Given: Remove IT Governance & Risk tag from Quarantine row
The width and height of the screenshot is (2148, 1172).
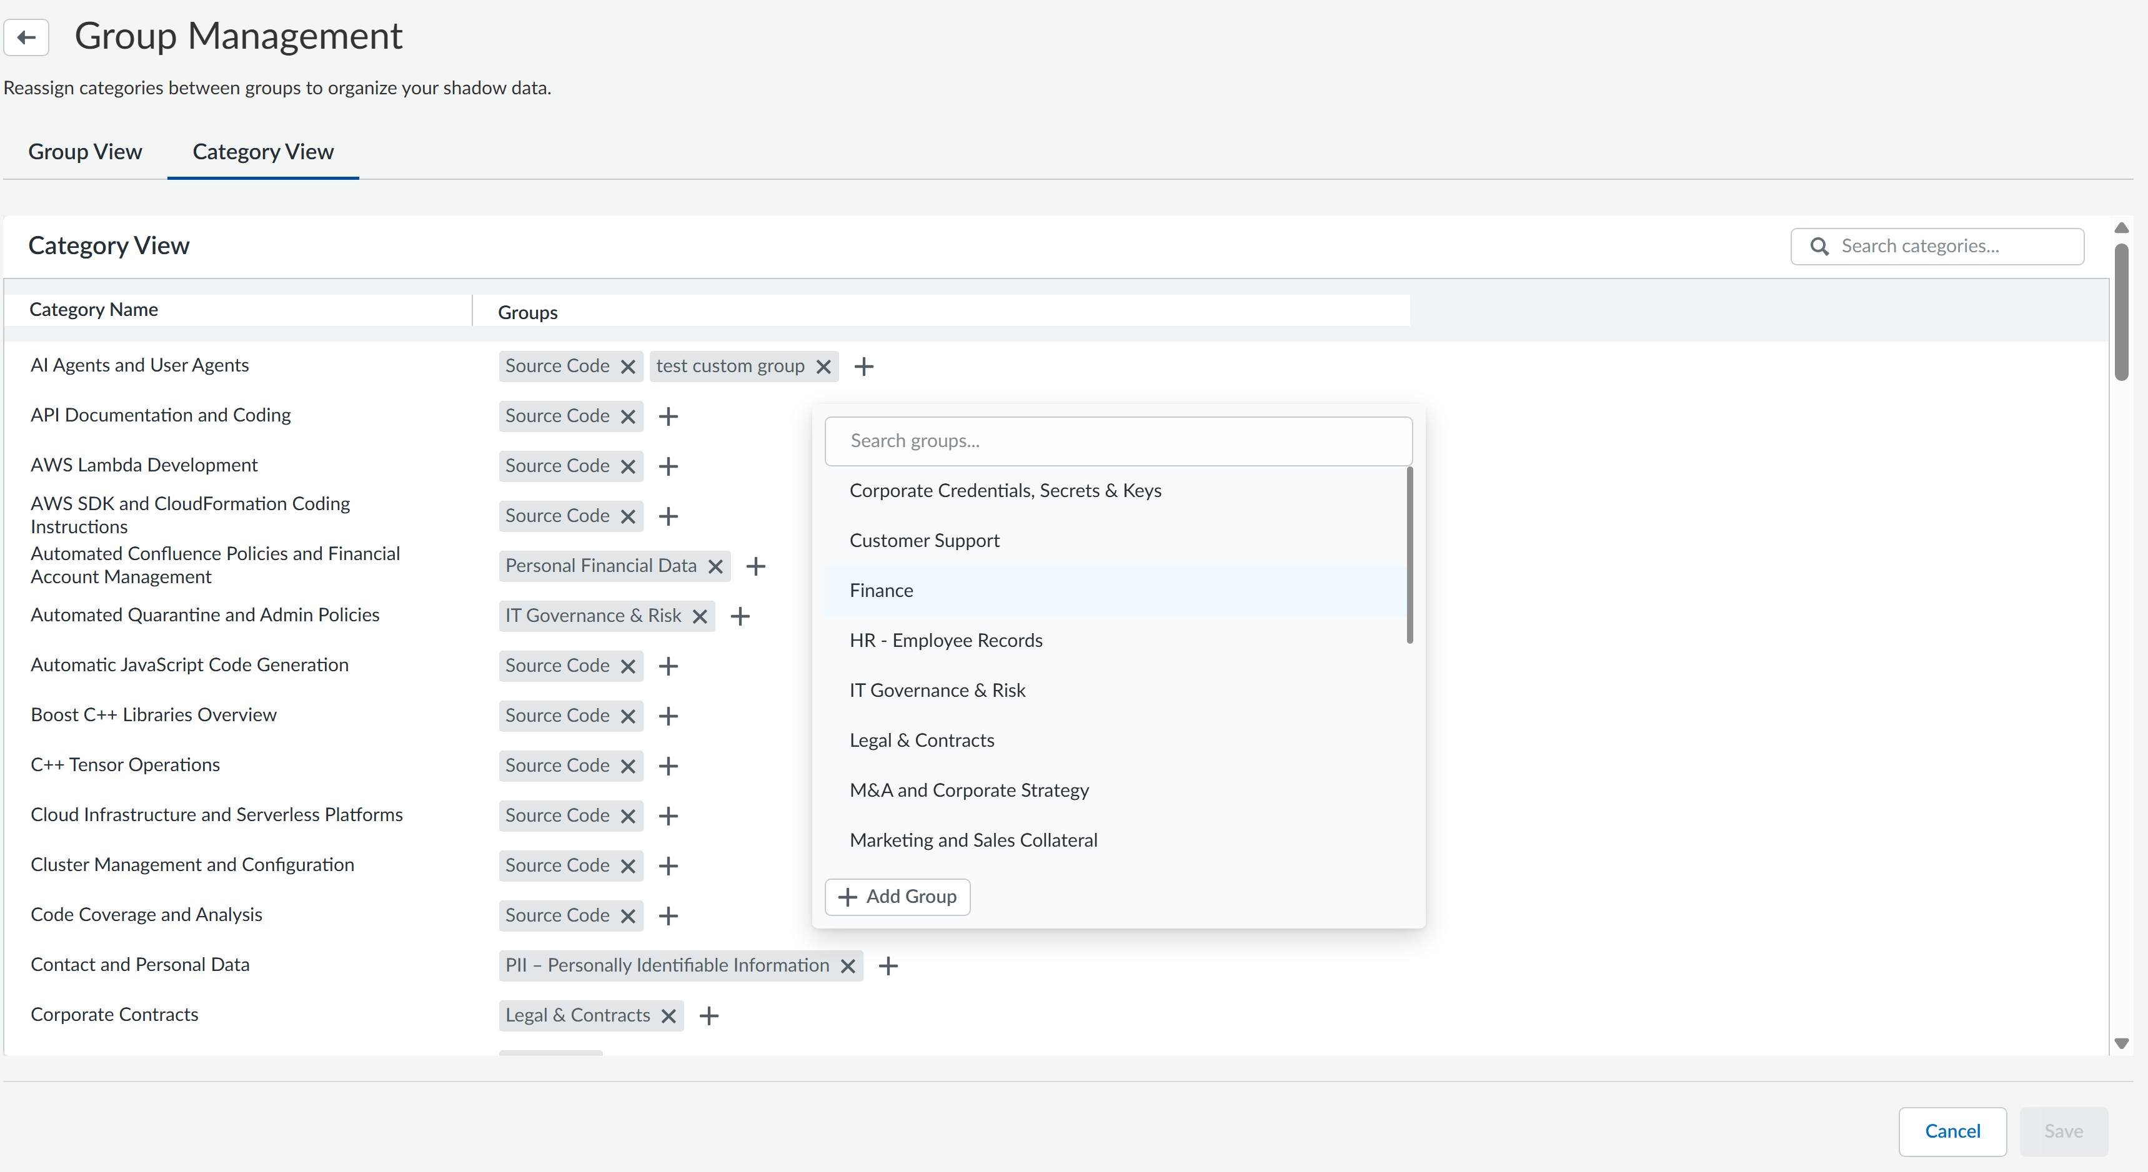Looking at the screenshot, I should pyautogui.click(x=700, y=617).
